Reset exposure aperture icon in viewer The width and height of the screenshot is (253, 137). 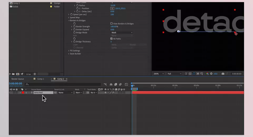tap(211, 74)
